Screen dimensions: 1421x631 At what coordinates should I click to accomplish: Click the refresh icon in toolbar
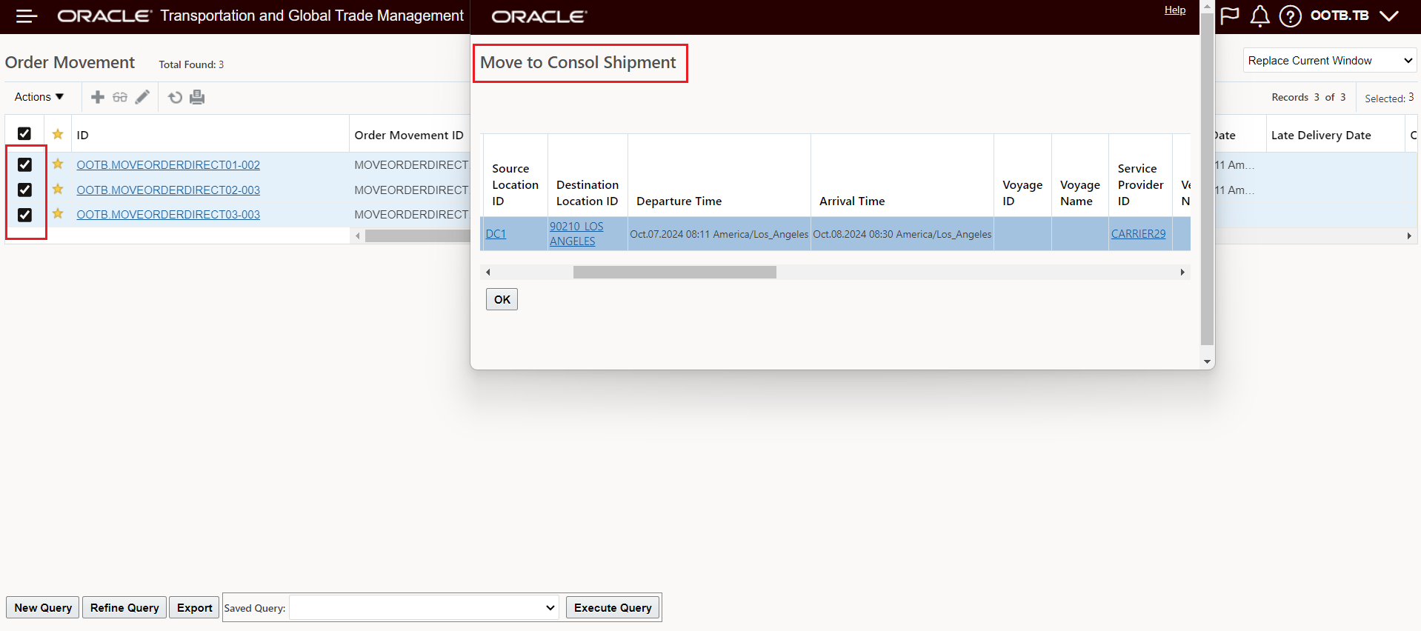point(175,97)
